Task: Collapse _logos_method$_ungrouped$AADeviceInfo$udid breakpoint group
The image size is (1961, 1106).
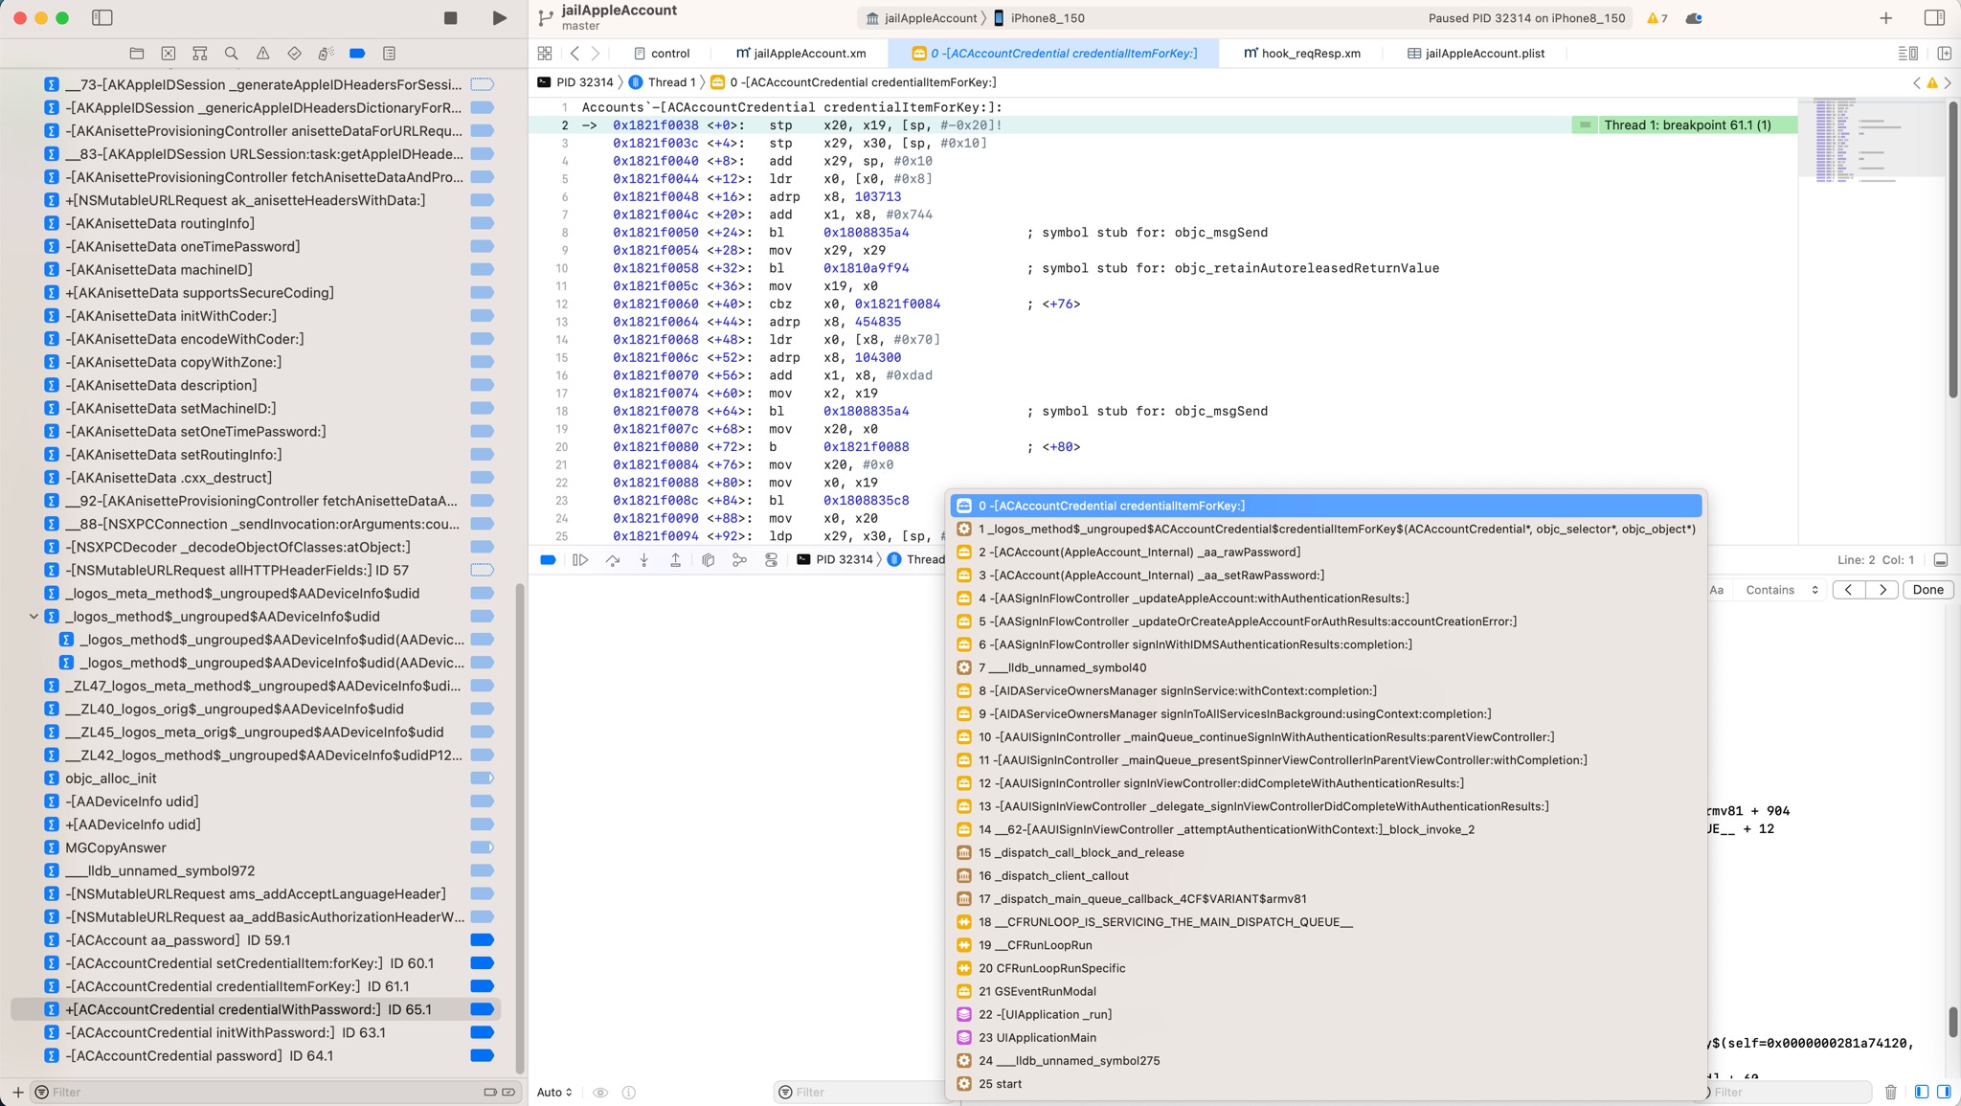Action: tap(34, 617)
